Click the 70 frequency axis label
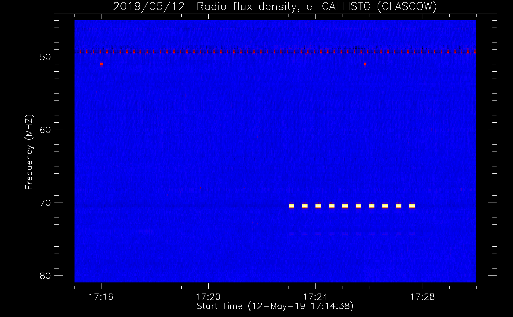This screenshot has width=513, height=317. [45, 203]
